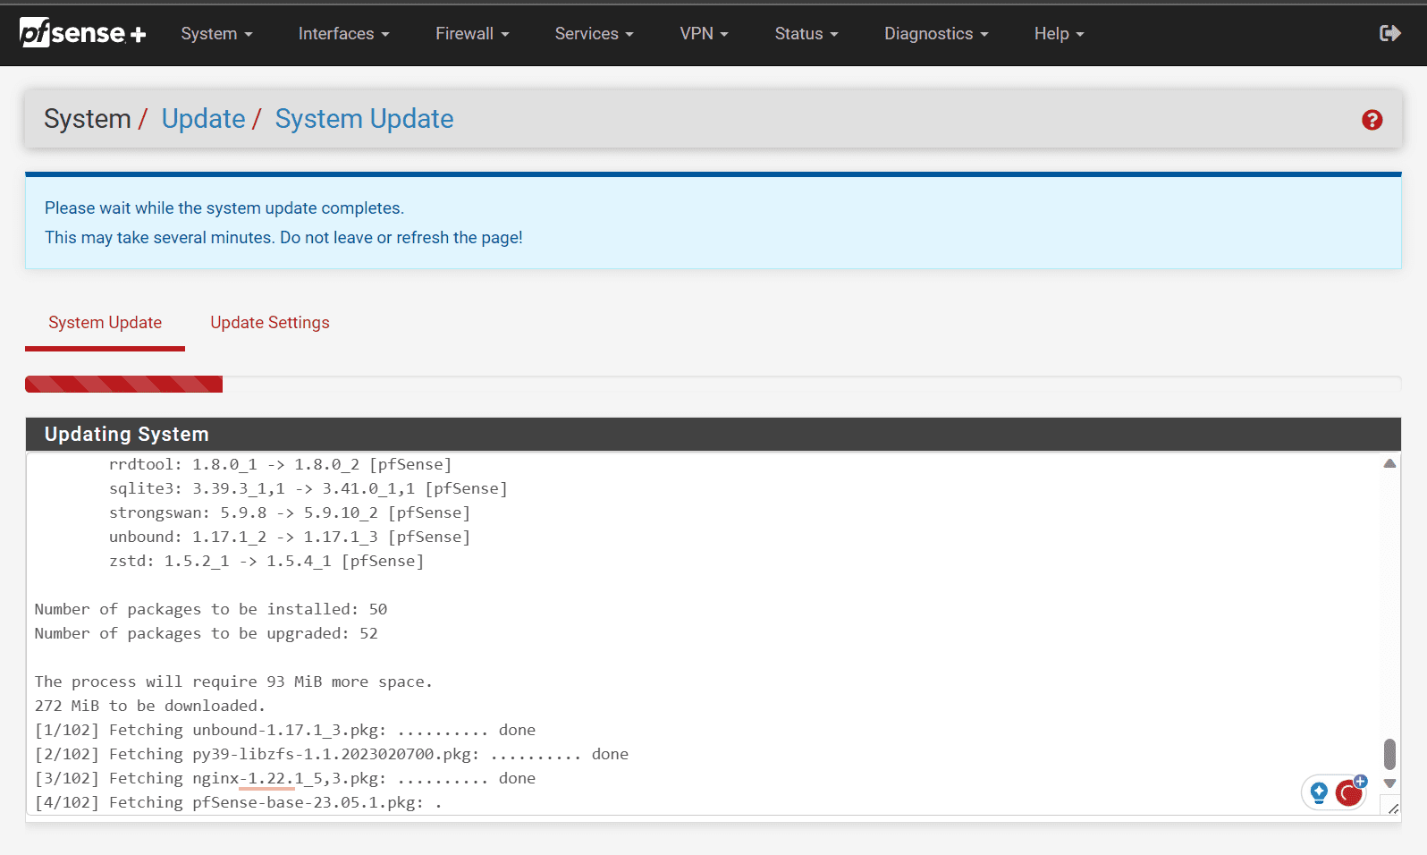
Task: Open the Services dropdown
Action: [x=594, y=34]
